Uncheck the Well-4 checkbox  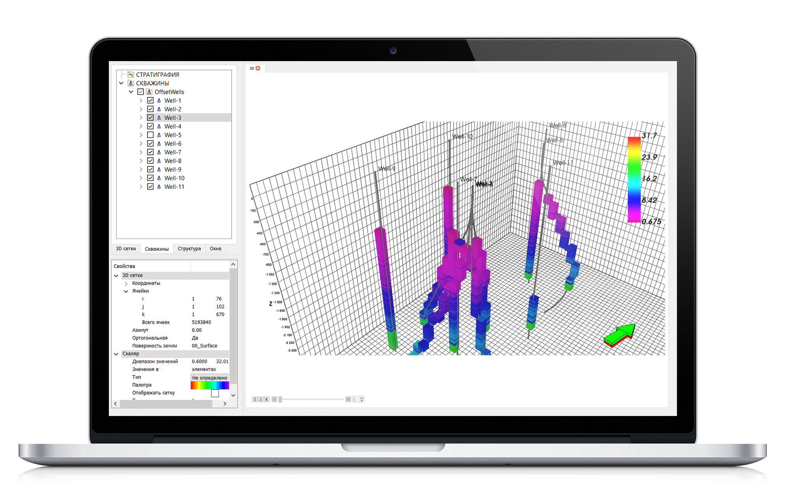150,127
